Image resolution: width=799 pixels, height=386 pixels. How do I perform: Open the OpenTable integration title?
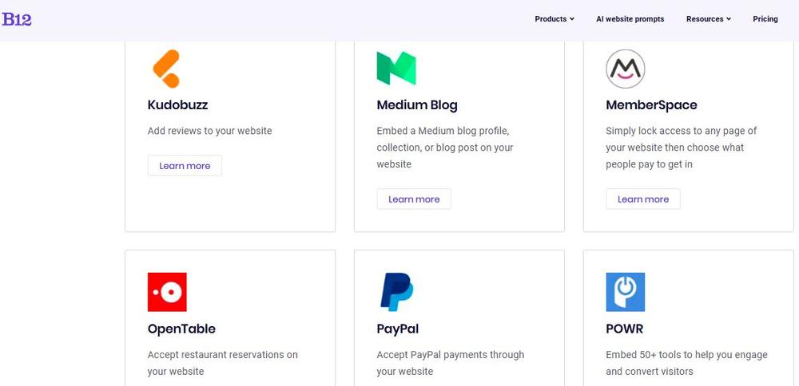coord(181,329)
